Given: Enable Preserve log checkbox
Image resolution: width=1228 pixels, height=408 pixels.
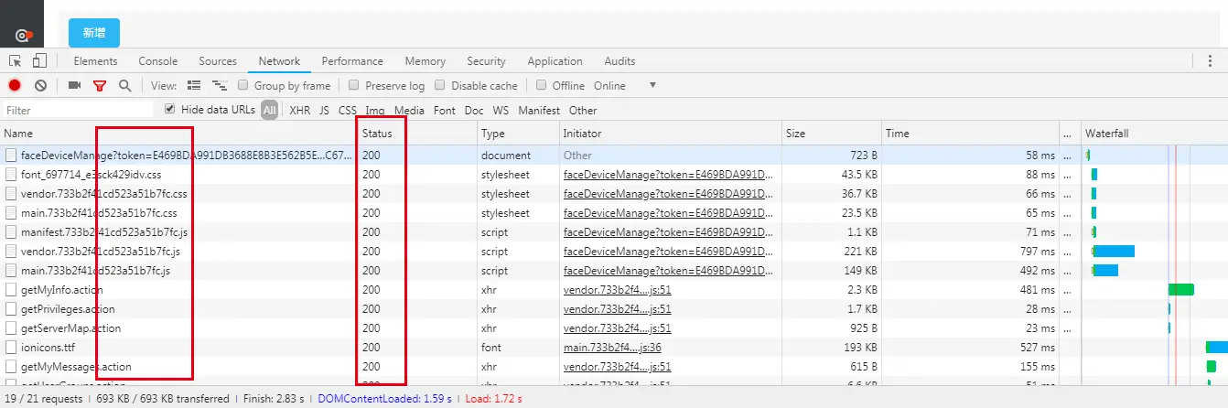Looking at the screenshot, I should pyautogui.click(x=354, y=85).
